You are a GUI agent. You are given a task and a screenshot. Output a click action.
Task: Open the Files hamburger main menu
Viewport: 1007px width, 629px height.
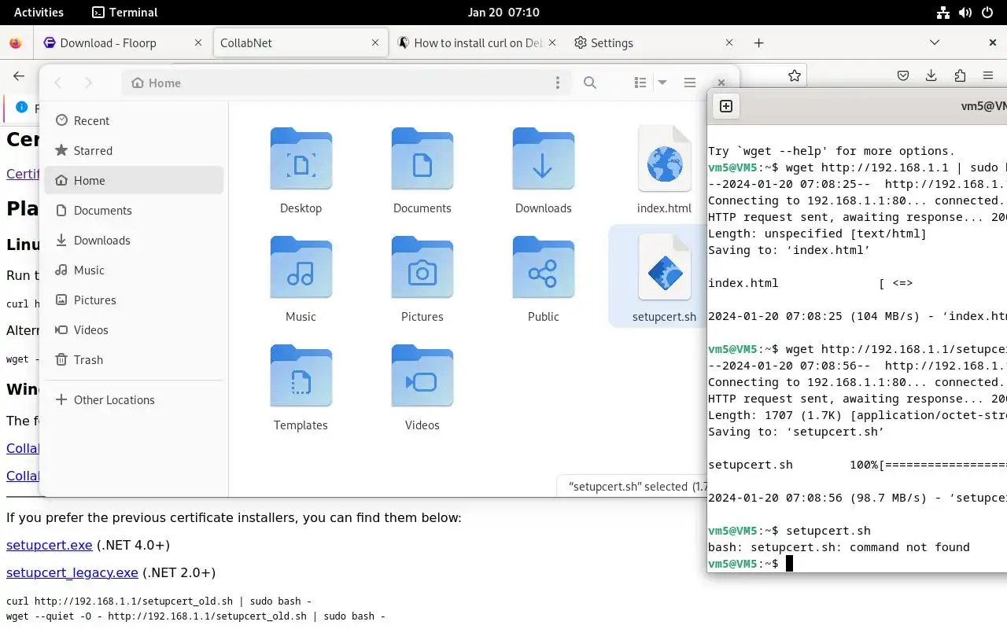tap(690, 83)
